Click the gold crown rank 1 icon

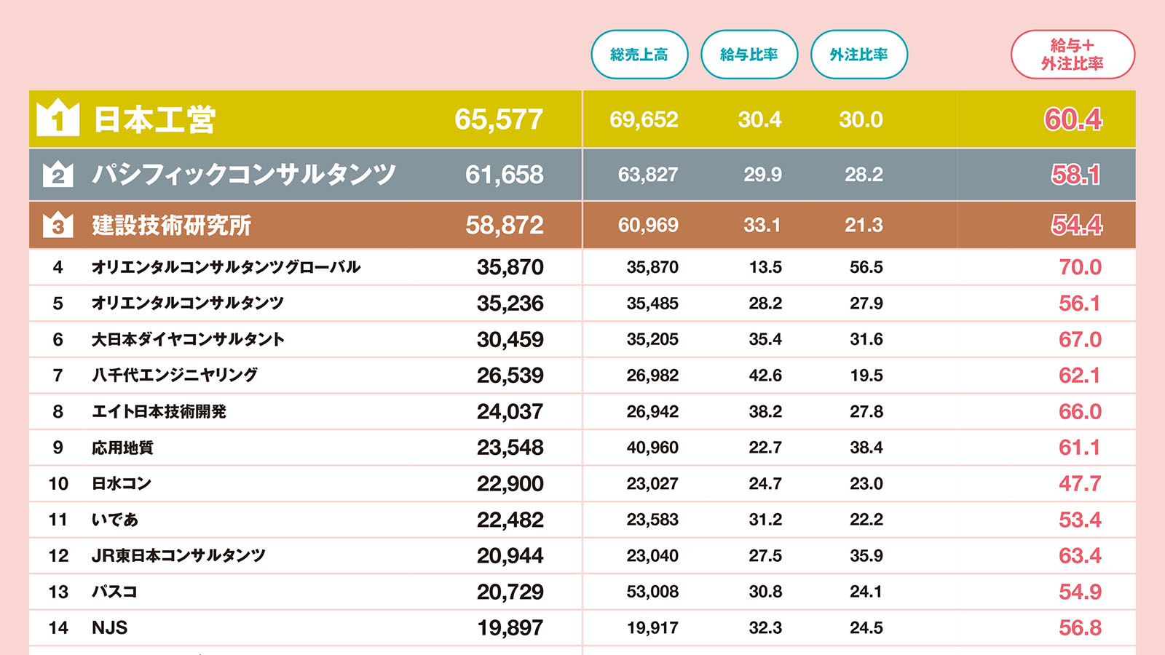pyautogui.click(x=58, y=118)
